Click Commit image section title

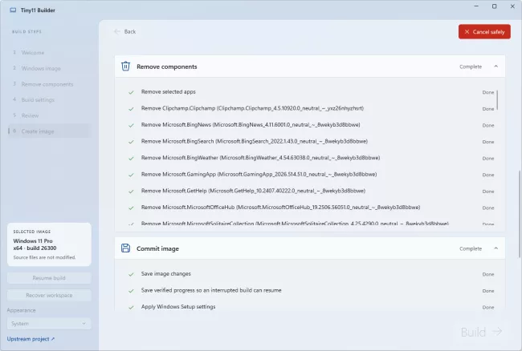[x=157, y=248]
